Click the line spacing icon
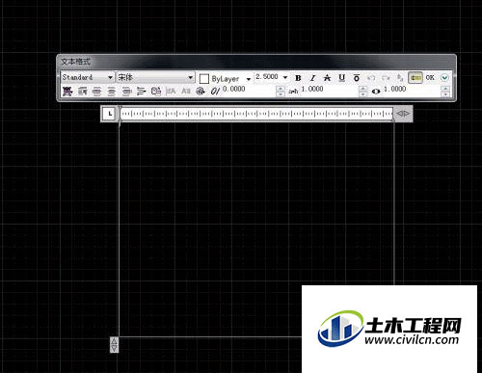The height and width of the screenshot is (373, 482). (x=141, y=92)
